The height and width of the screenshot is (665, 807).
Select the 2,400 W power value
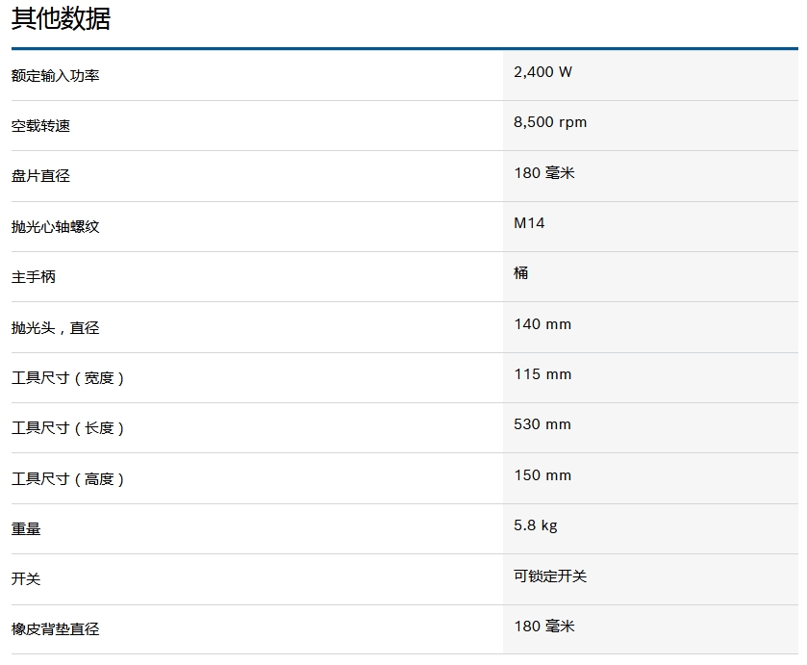pos(542,72)
